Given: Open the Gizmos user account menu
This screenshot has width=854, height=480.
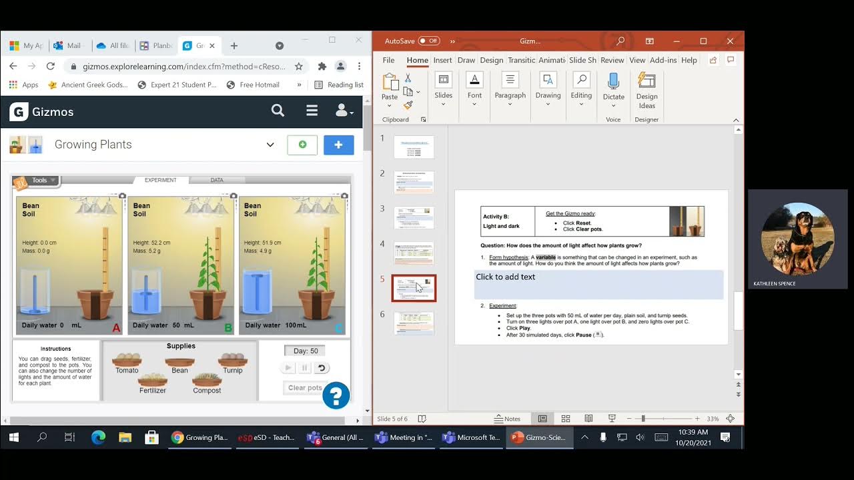Looking at the screenshot, I should (x=343, y=111).
